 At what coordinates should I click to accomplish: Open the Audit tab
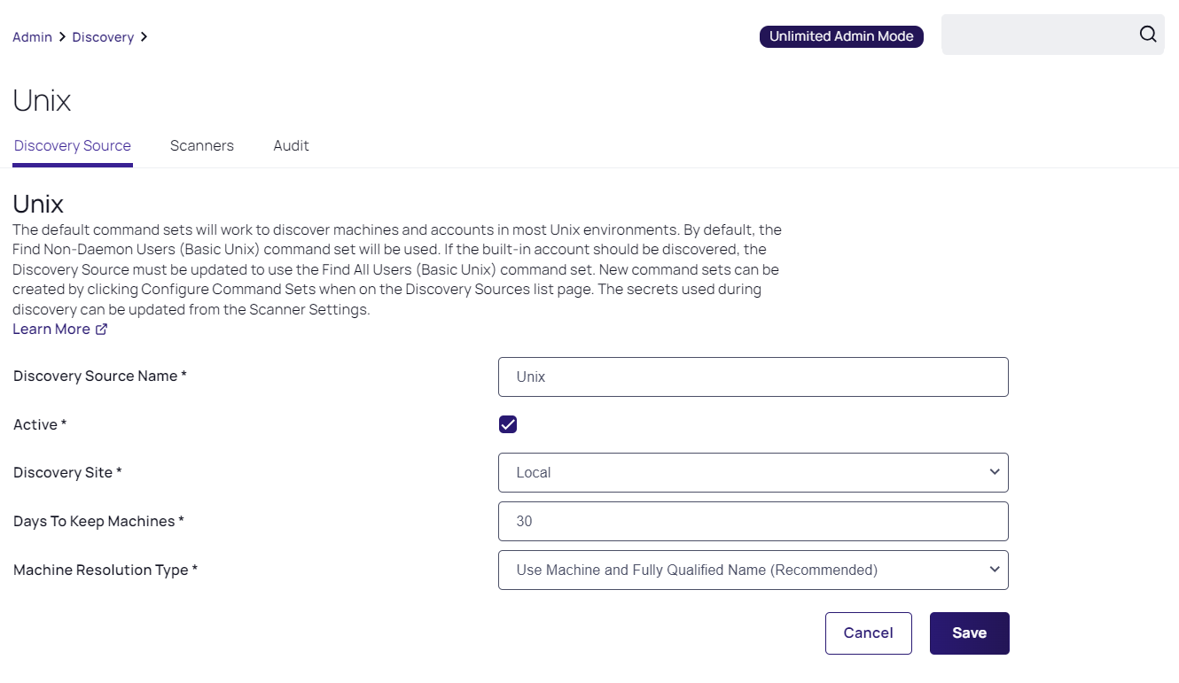click(291, 146)
